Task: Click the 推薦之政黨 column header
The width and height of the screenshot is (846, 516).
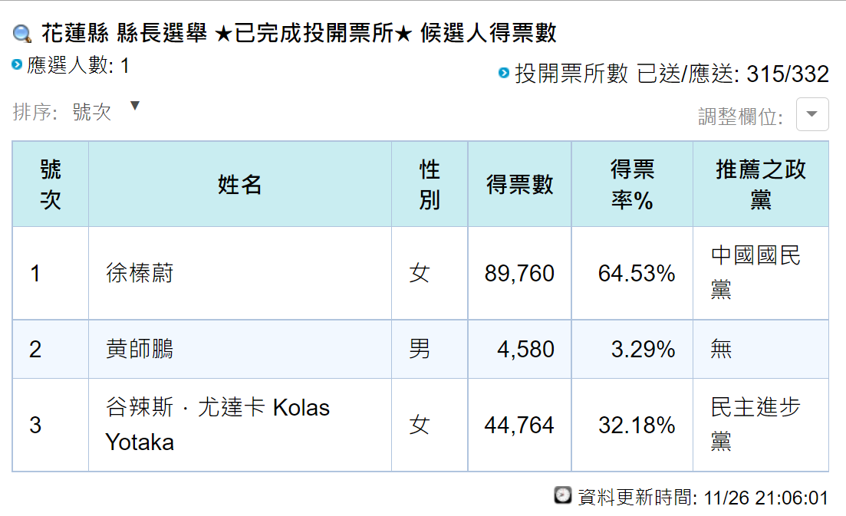Action: coord(761,184)
